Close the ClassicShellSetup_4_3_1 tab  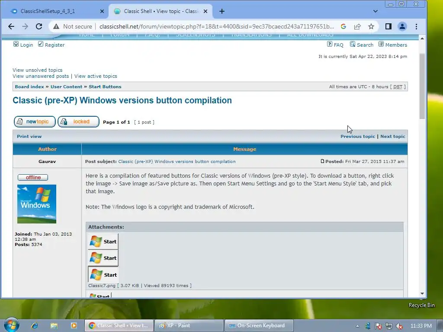[102, 11]
